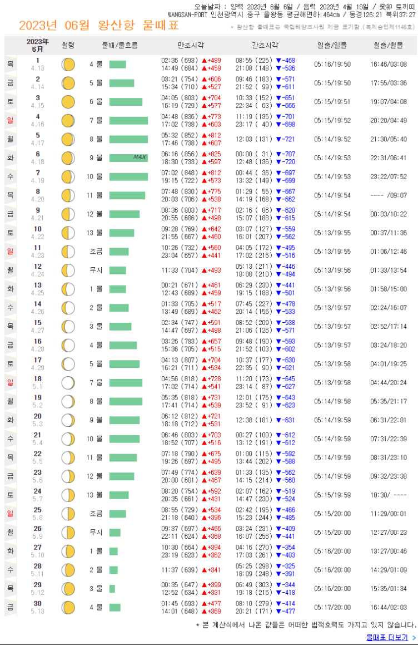Click the red Sunday label 일 for June 18
The width and height of the screenshot is (418, 645).
tap(10, 382)
